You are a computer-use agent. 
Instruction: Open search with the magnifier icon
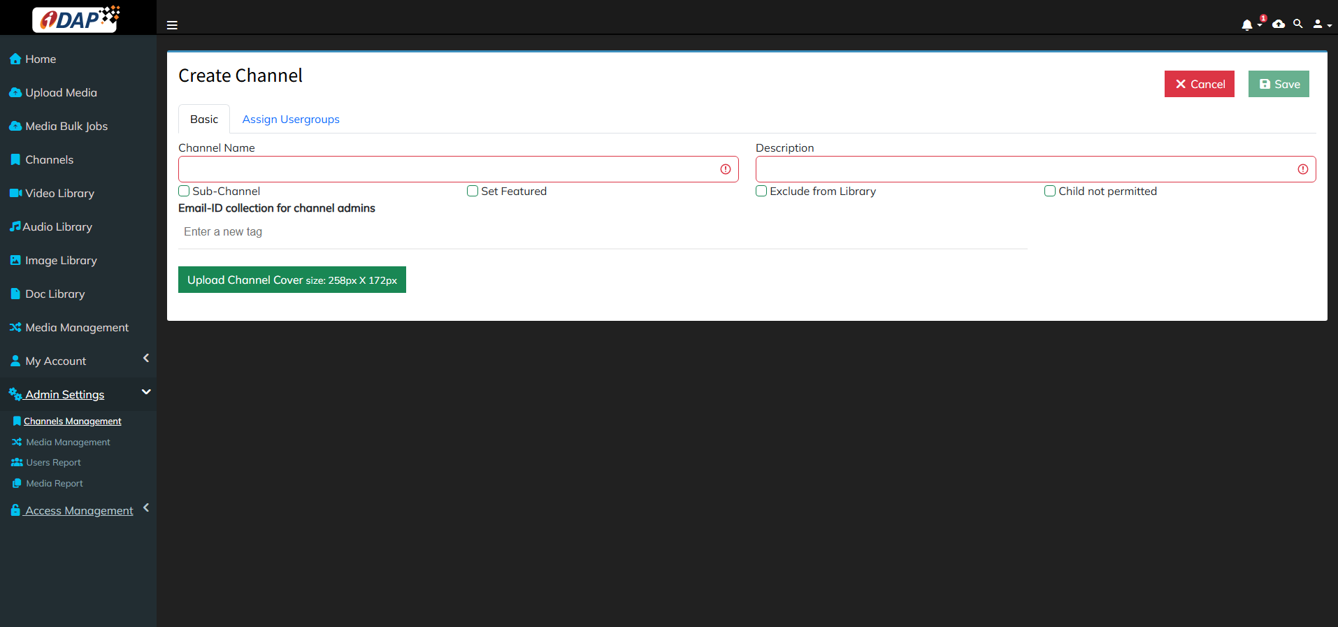click(x=1298, y=24)
